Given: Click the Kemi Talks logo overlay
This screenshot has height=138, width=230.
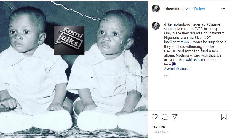Looking at the screenshot, I should coord(69,40).
